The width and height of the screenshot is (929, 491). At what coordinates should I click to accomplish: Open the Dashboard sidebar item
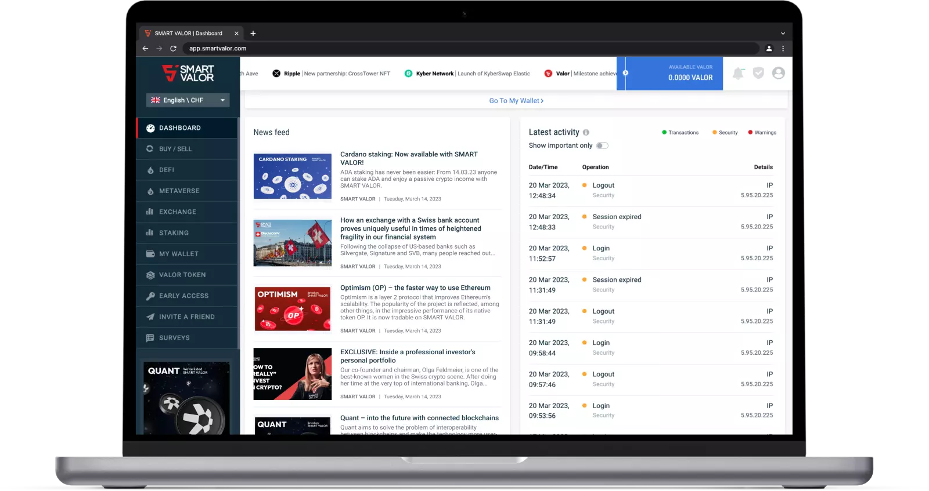[x=187, y=128]
